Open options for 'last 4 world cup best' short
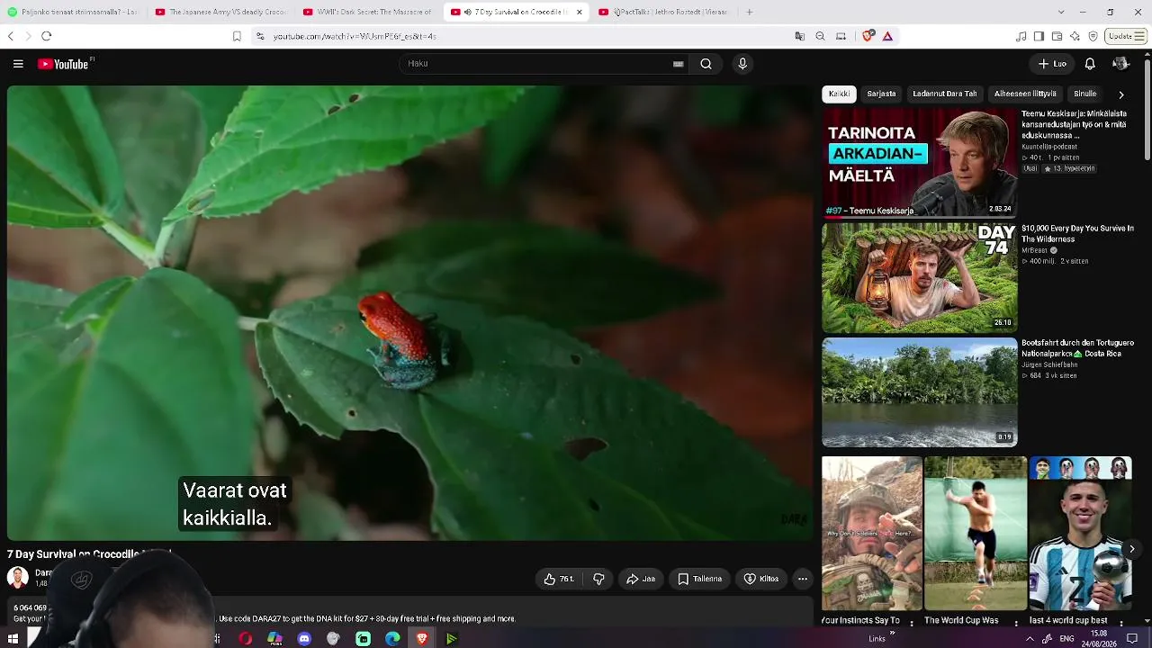The image size is (1152, 648). 1121,622
